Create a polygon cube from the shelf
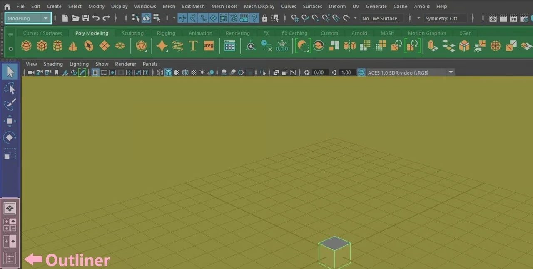This screenshot has width=533, height=269. (42, 46)
